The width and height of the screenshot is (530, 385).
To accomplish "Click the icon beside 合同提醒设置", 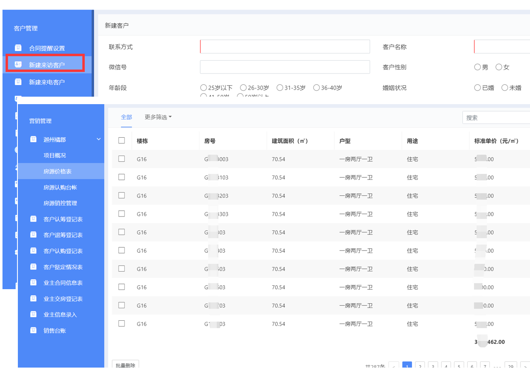I will click(x=18, y=48).
